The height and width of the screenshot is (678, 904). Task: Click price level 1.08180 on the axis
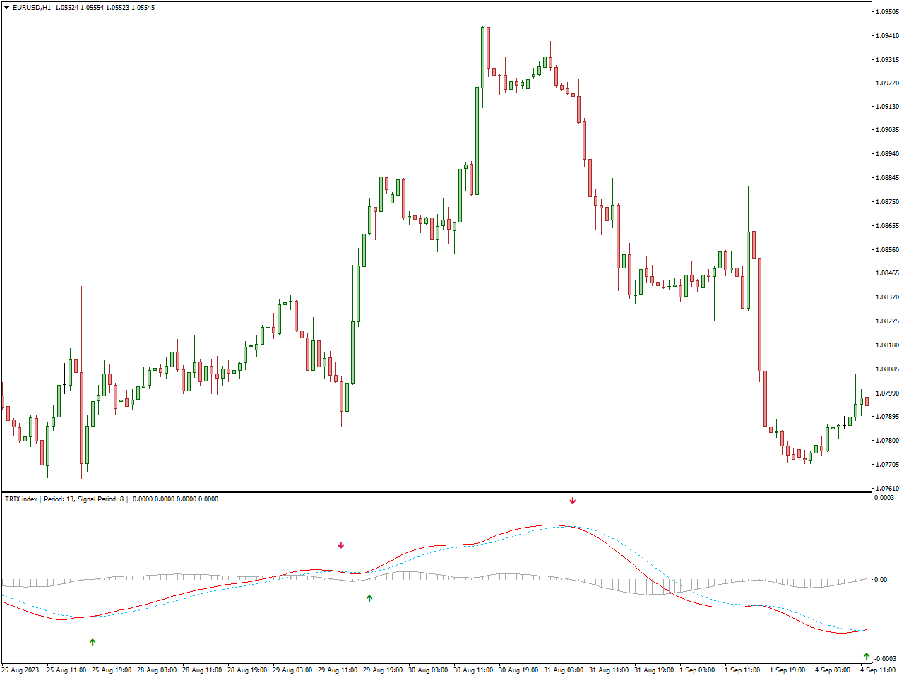click(x=887, y=345)
